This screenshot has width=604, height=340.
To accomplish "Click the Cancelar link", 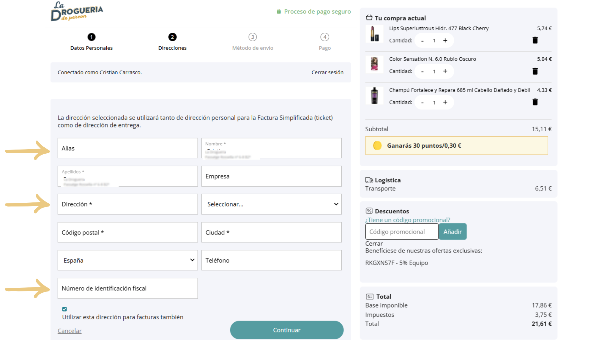I will pos(70,331).
